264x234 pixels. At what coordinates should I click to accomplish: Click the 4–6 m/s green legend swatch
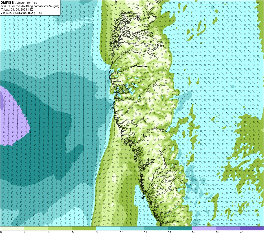(x=60, y=228)
